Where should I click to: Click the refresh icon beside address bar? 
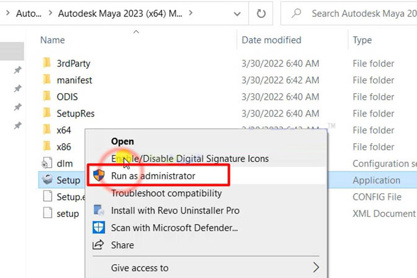point(261,13)
